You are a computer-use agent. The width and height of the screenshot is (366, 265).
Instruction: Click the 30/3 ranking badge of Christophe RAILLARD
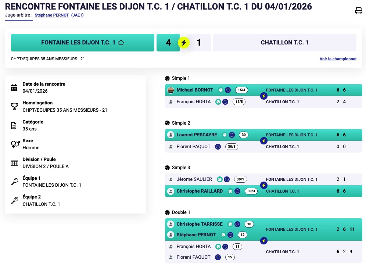[x=252, y=191]
